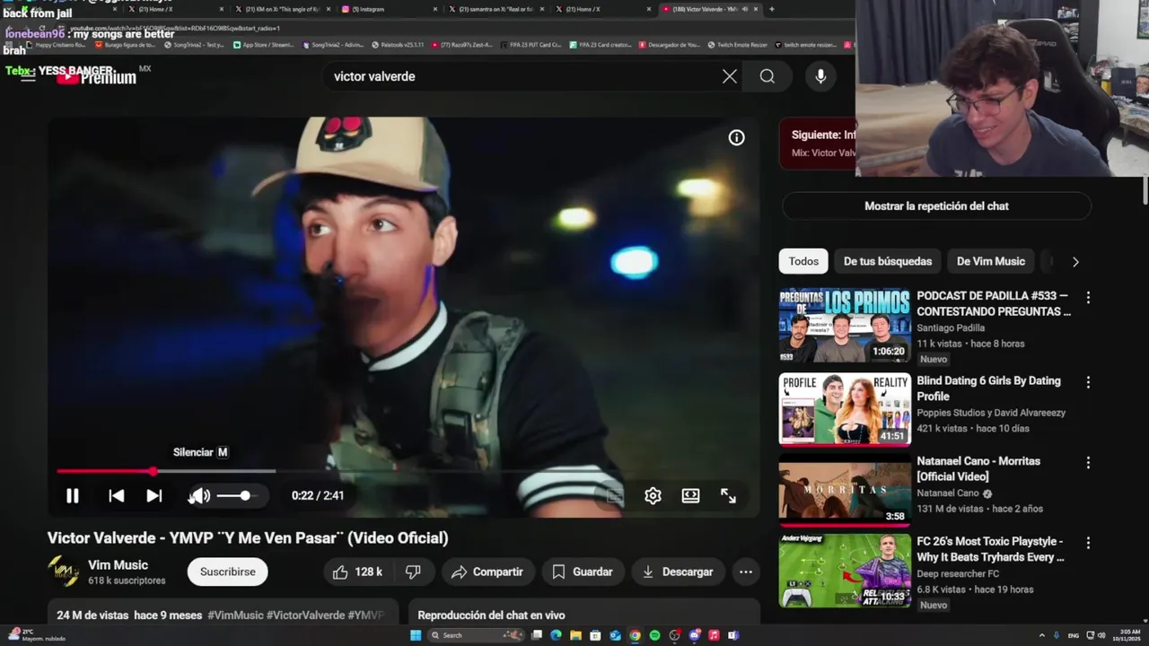Switch to the 'KM on X' tab

point(283,9)
